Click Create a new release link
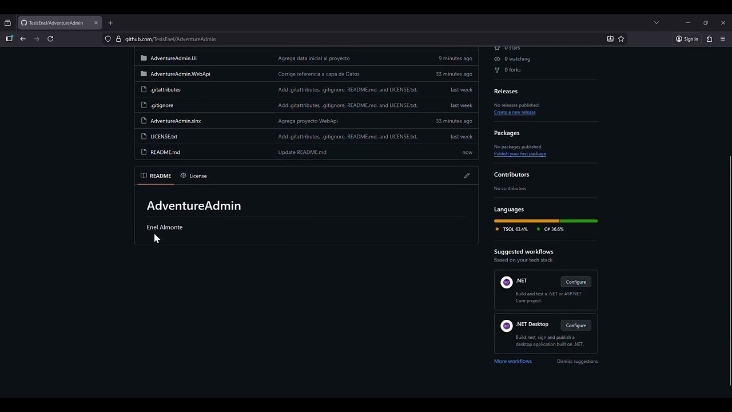 click(x=515, y=112)
